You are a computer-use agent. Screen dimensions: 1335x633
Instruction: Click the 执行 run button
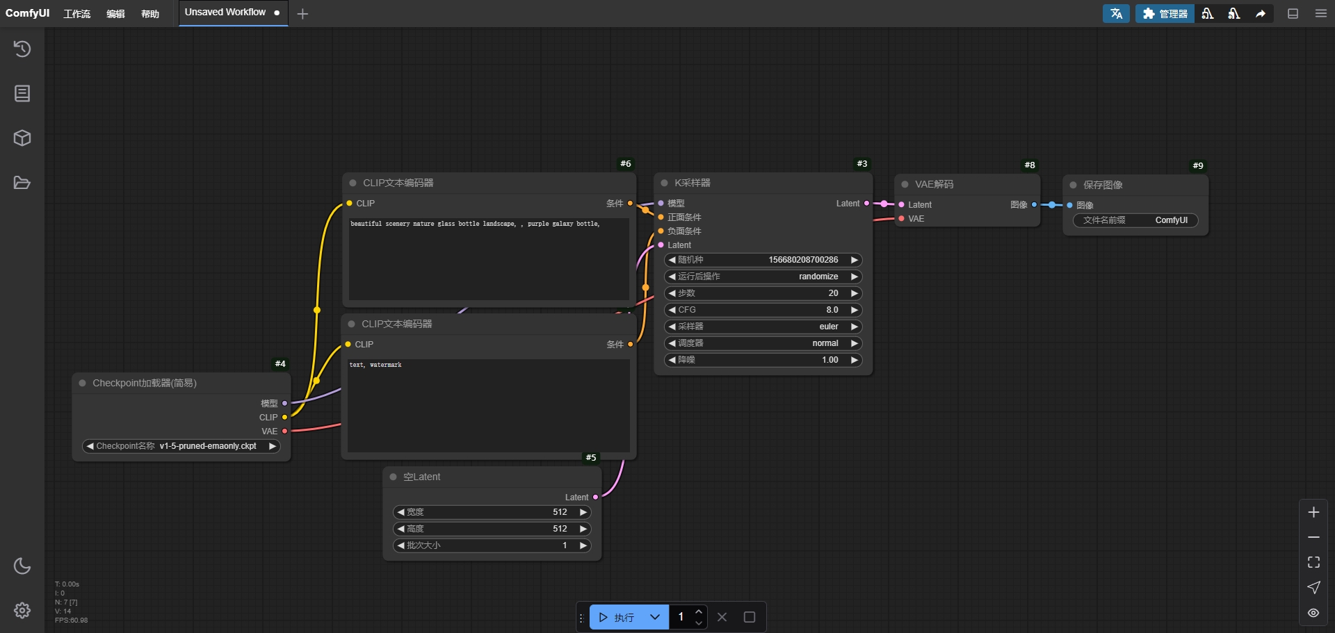(x=617, y=617)
